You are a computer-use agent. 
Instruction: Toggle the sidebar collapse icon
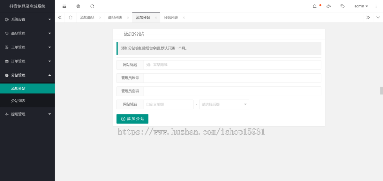coord(64,6)
